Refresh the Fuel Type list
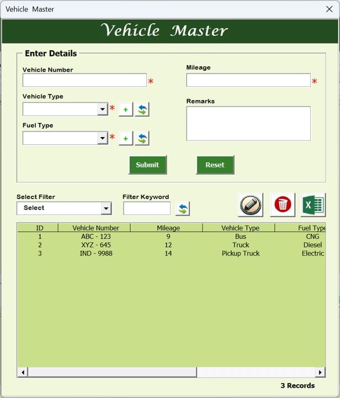Screen dimensions: 340x398 [x=142, y=138]
